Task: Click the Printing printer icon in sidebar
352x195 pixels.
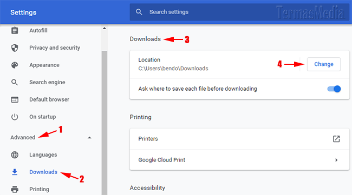Action: point(15,189)
